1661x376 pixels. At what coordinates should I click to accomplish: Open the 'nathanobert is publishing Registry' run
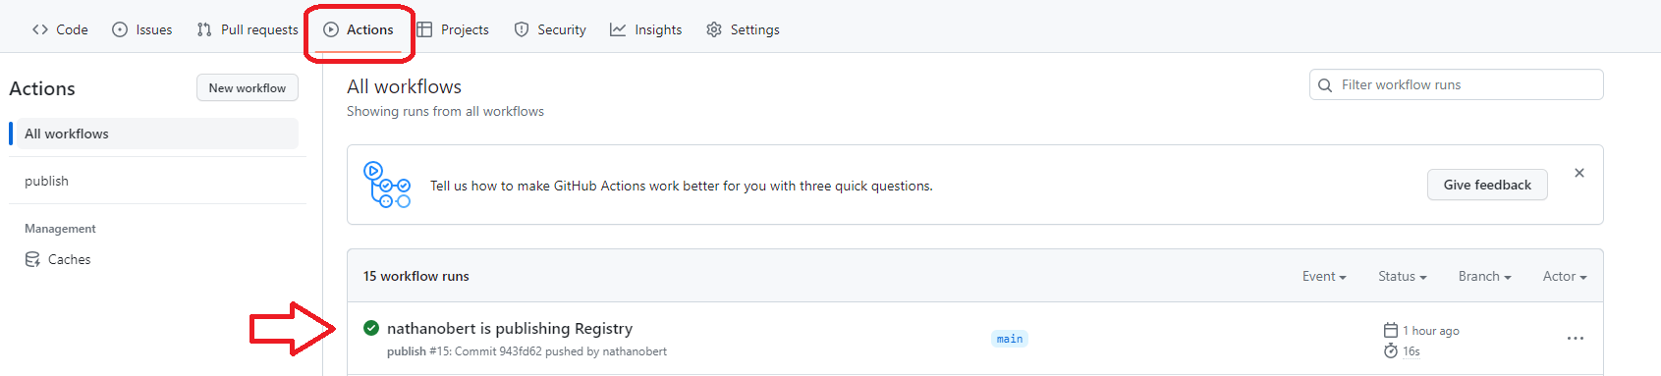tap(510, 328)
